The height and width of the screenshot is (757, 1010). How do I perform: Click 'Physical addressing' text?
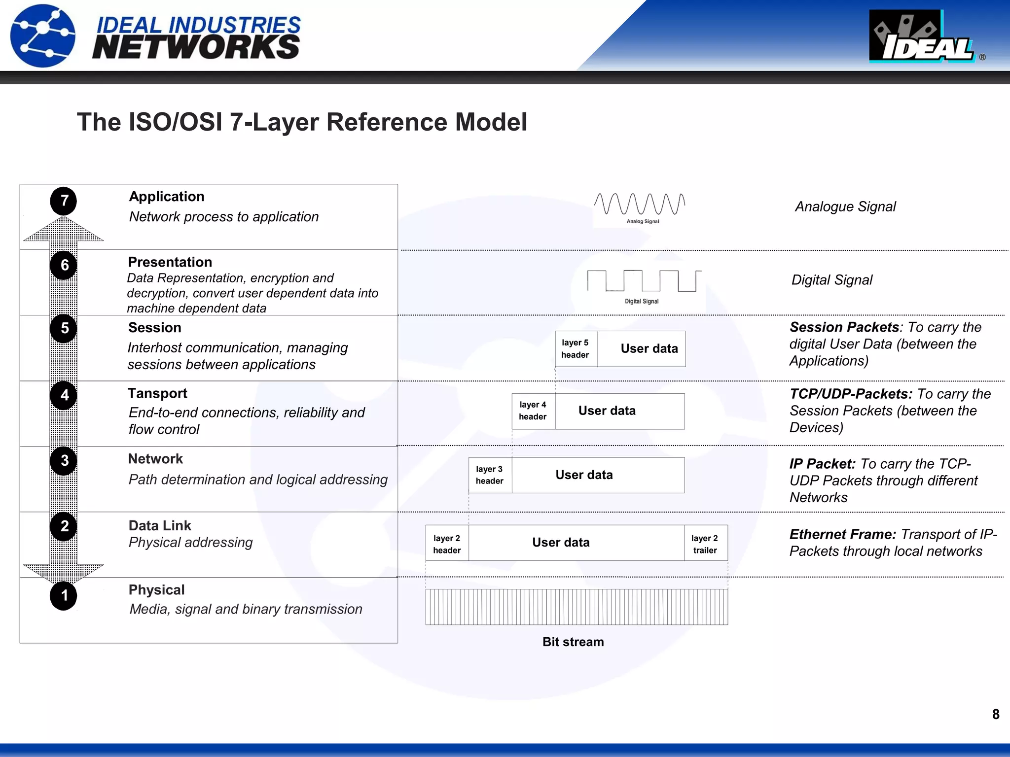(x=190, y=543)
